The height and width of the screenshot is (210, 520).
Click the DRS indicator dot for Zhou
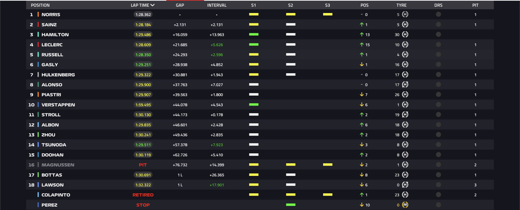(438, 134)
